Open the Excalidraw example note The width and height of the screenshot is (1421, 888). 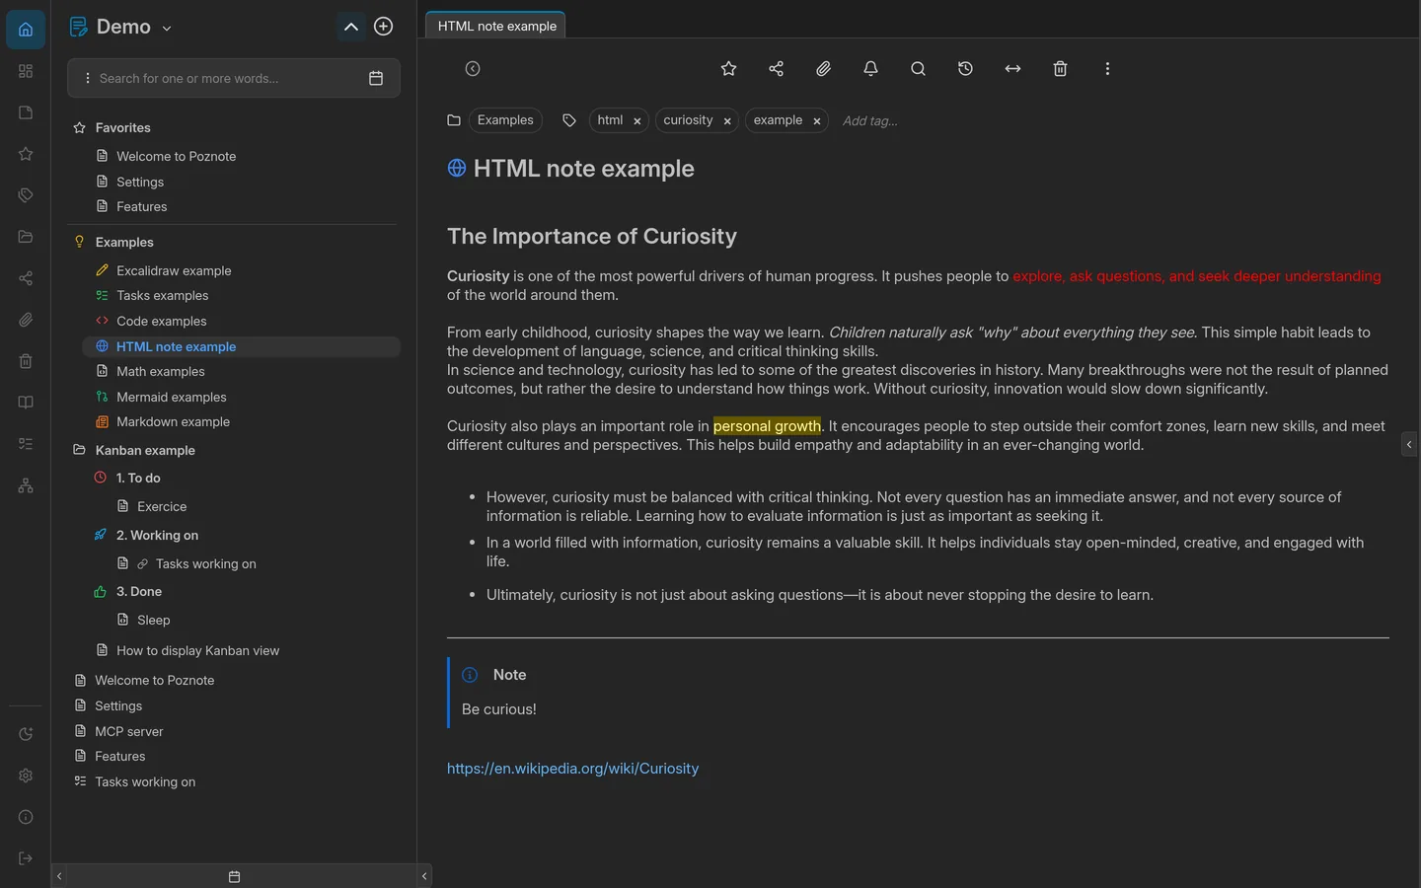[174, 270]
